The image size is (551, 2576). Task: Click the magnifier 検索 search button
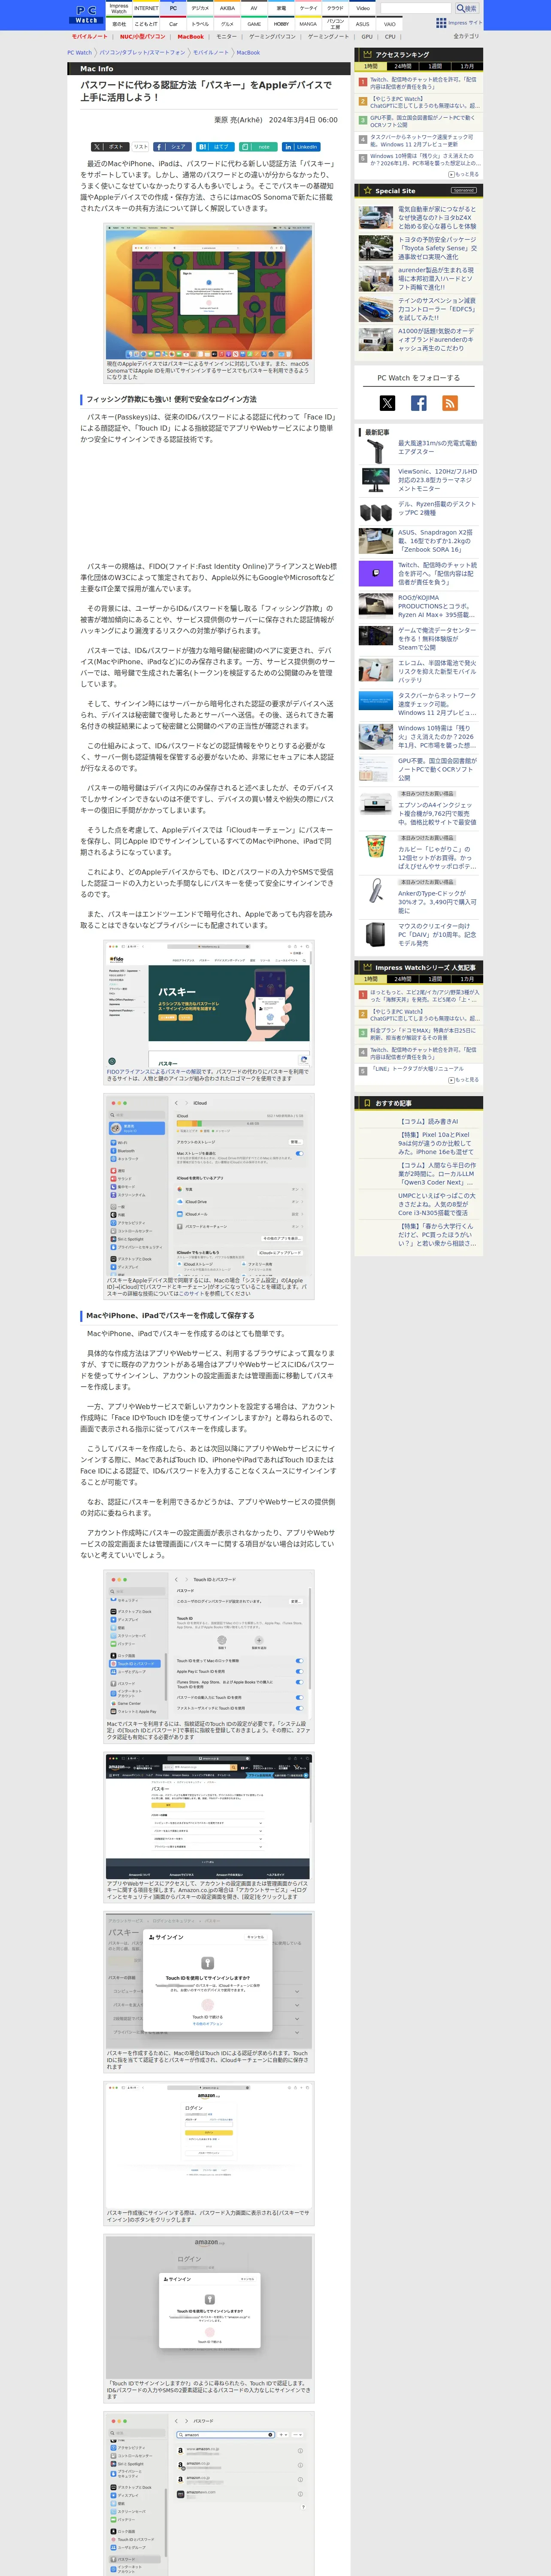click(467, 8)
